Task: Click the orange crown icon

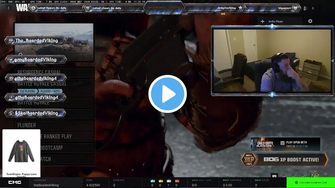Action: 177,181
